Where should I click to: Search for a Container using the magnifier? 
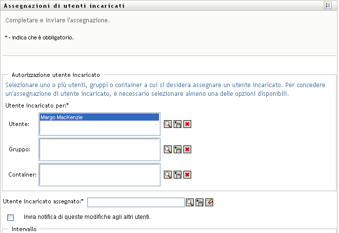[167, 175]
